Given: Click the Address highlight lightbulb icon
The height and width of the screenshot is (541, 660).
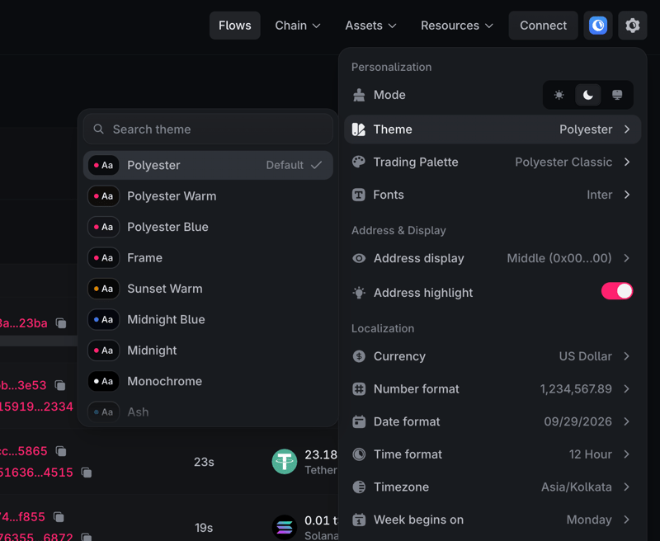Looking at the screenshot, I should pos(359,293).
